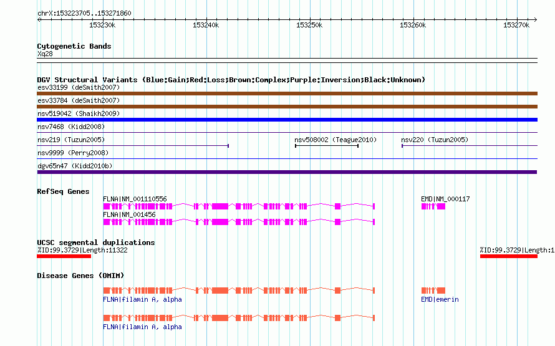
Task: Click the Xq28 band label
Action: point(45,54)
